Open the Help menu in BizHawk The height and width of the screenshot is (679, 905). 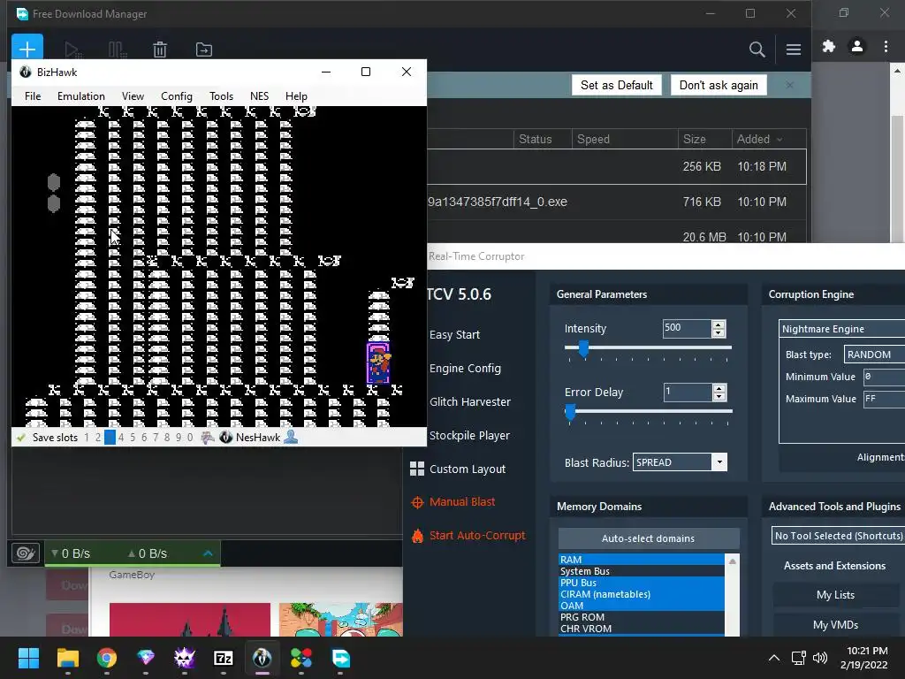296,96
